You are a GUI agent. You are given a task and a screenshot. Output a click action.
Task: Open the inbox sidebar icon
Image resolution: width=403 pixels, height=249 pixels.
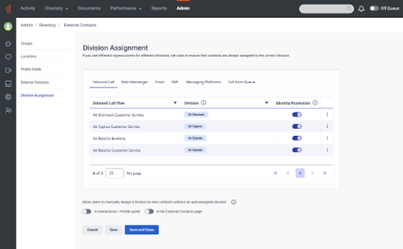(8, 83)
